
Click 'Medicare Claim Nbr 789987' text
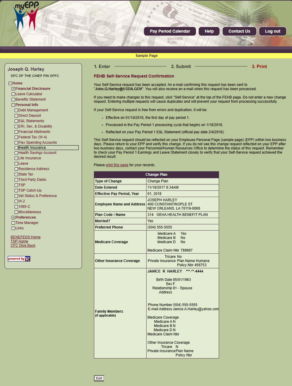(170, 251)
